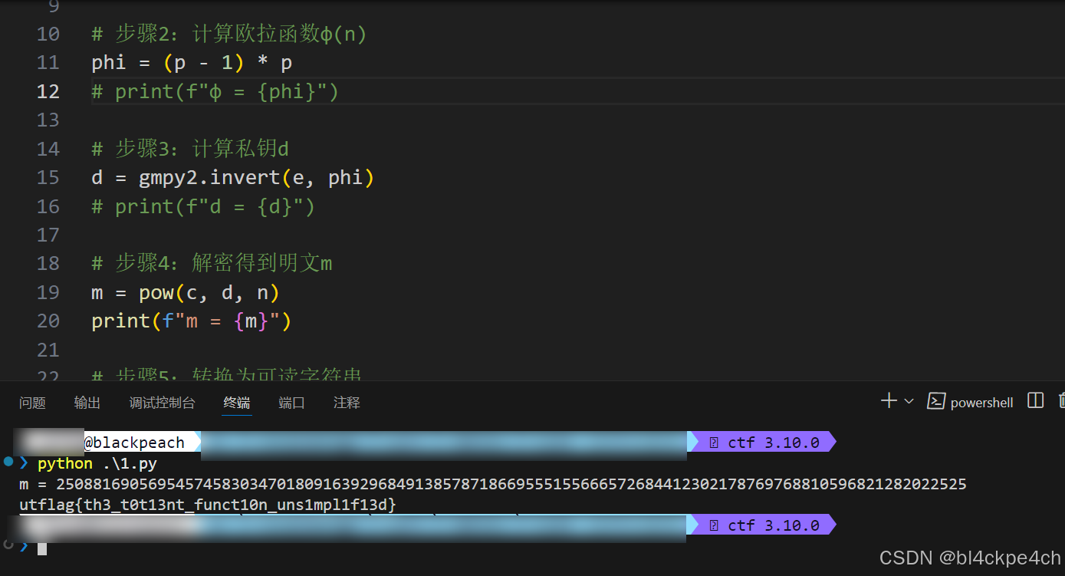Screen dimensions: 1065x576
Task: Click the highlighted line number 12
Action: [x=48, y=91]
